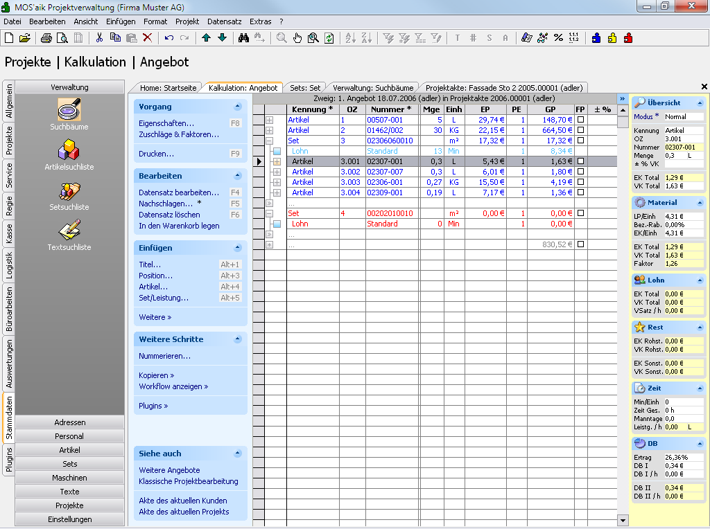Viewport: 710px width, 529px height.
Task: Click the Menge input field in Übersicht
Action: 674,156
